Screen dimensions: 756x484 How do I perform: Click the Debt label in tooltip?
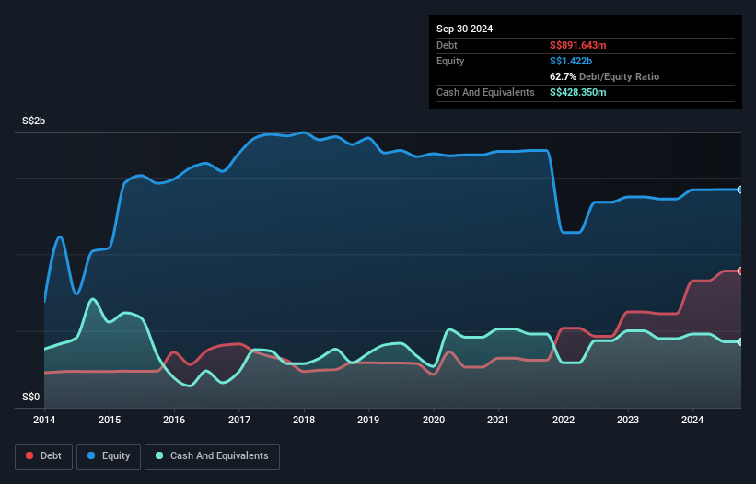click(x=447, y=45)
